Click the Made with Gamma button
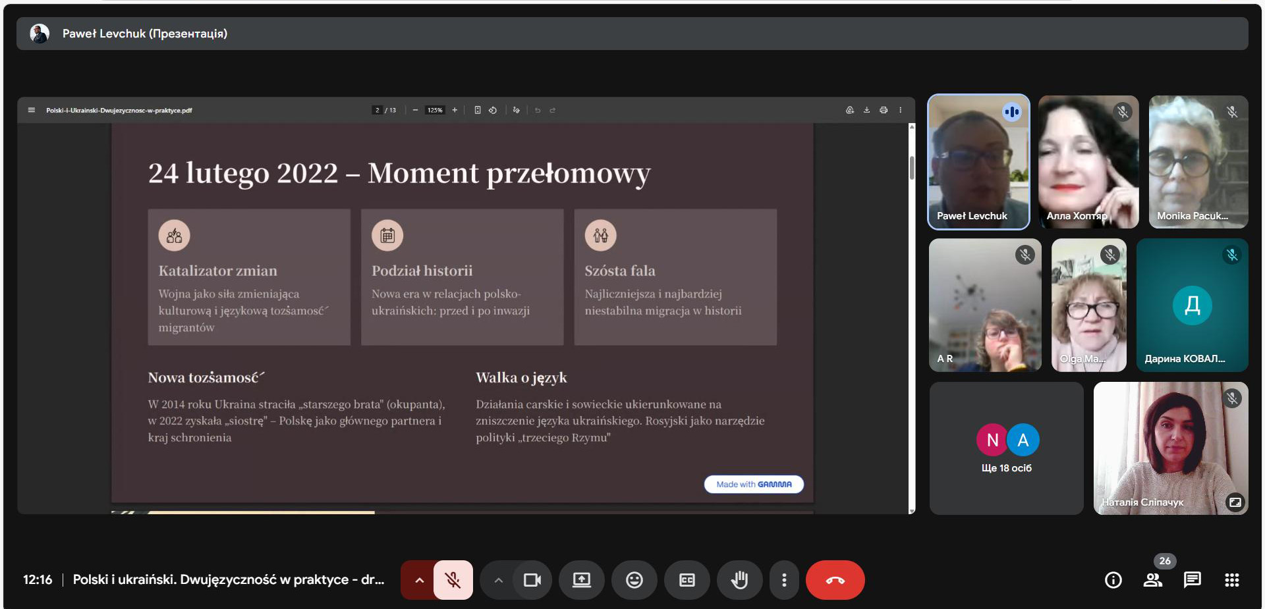 754,484
